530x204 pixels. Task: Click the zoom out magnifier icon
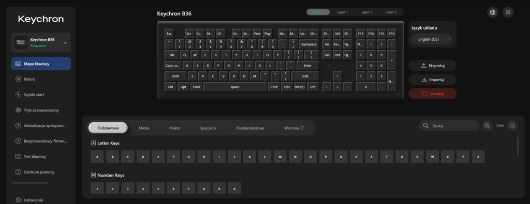coord(512,125)
